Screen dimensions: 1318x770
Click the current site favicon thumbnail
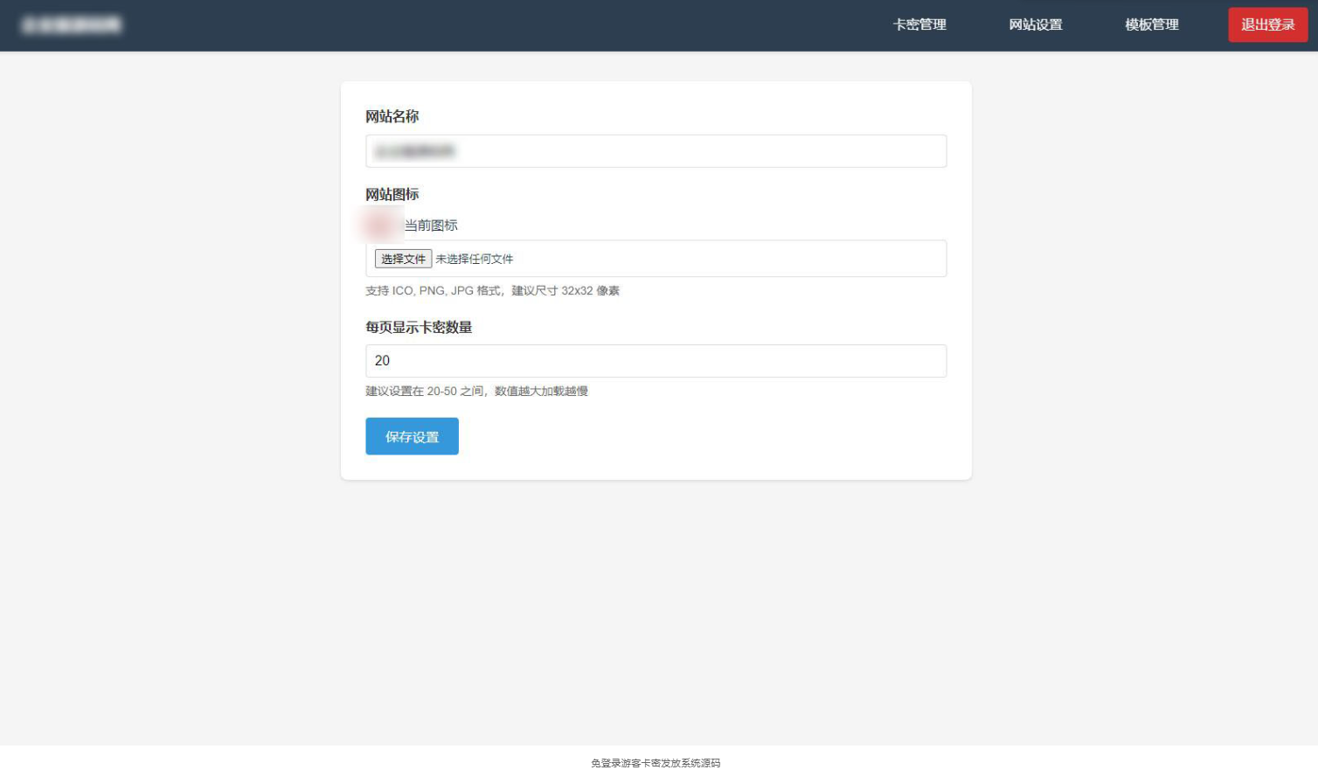coord(378,225)
